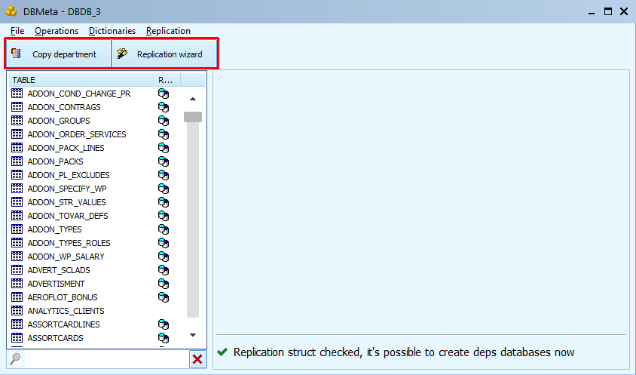The width and height of the screenshot is (636, 375).
Task: Click into the table search field
Action: click(105, 360)
